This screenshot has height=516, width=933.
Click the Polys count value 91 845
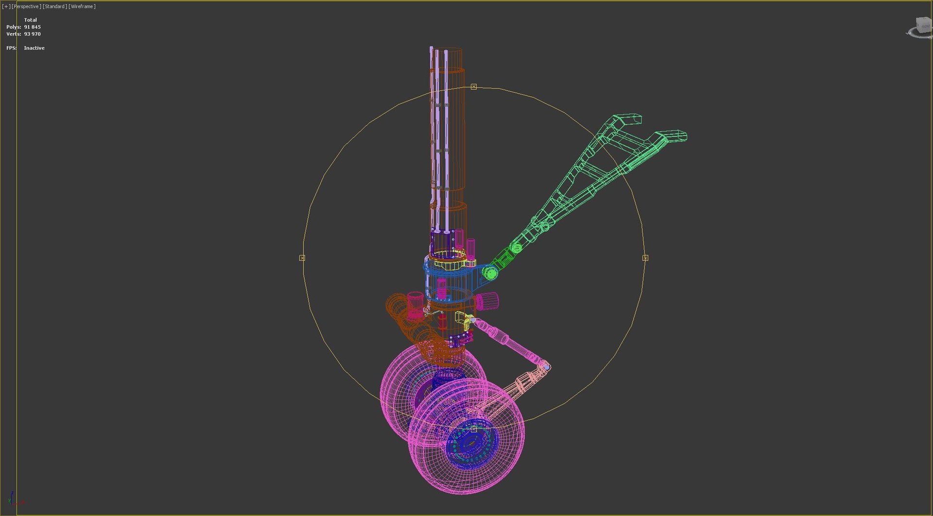tap(32, 27)
